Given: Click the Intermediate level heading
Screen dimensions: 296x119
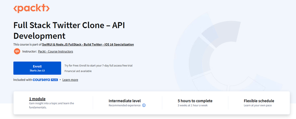Looking at the screenshot, I should click(x=125, y=101).
